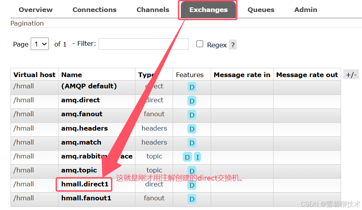Open the amq.rabbitmq.trace exchange

97,156
